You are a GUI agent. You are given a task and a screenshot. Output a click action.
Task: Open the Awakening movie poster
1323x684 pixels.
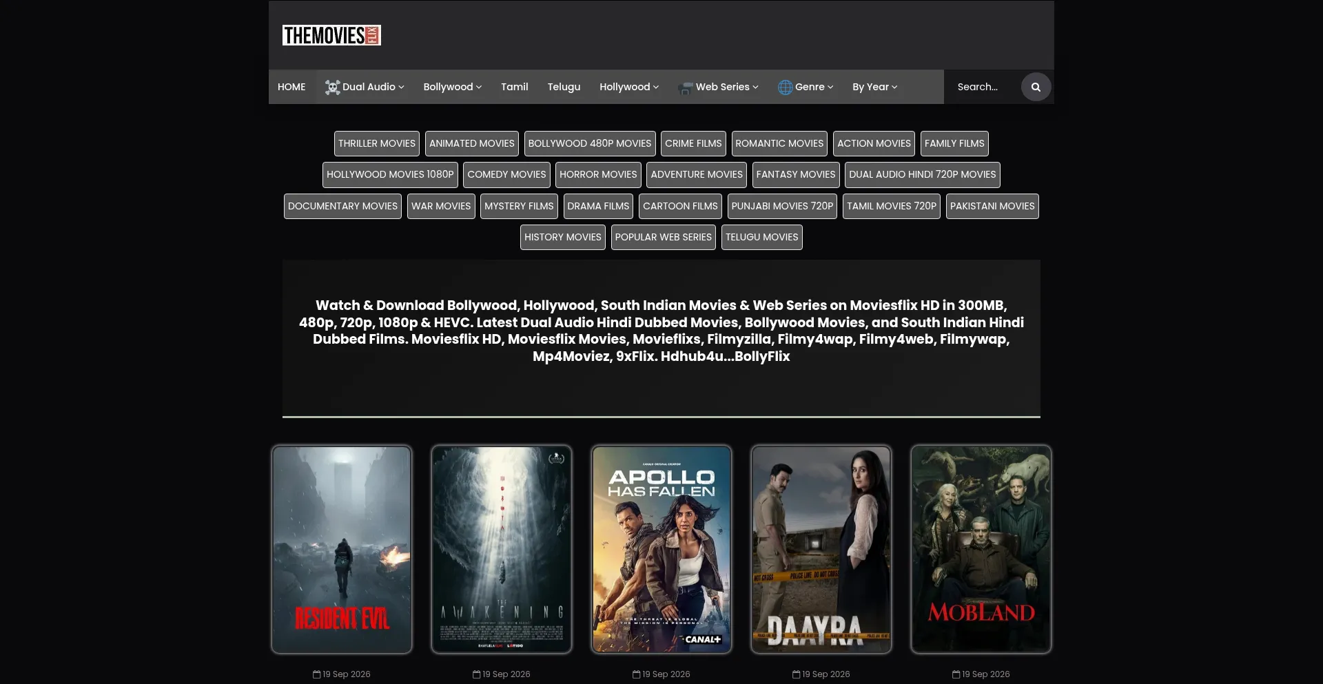[x=502, y=549]
